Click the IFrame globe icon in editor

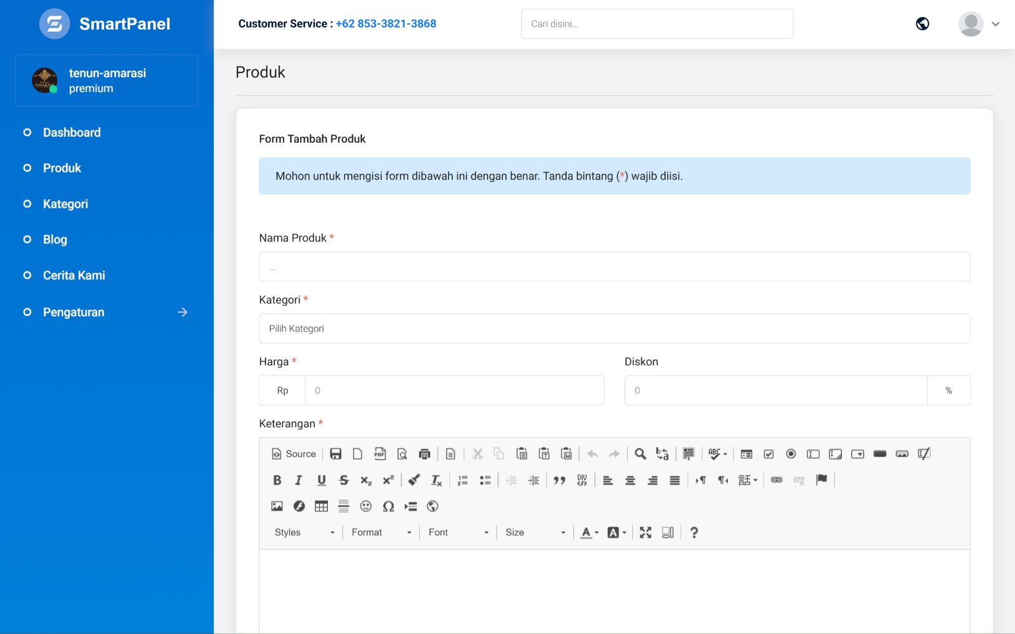(x=433, y=506)
